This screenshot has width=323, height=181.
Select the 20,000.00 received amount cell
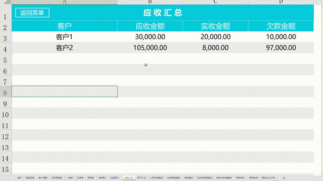click(x=215, y=37)
